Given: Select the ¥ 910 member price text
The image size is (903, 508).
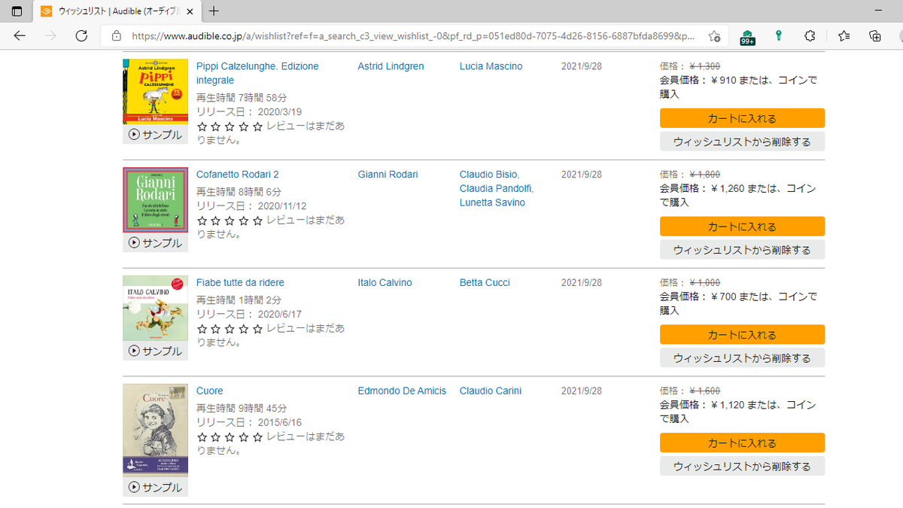Looking at the screenshot, I should (723, 81).
